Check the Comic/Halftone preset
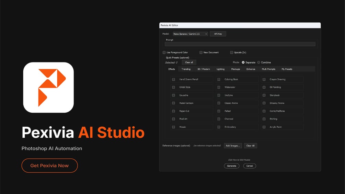 pos(264,111)
